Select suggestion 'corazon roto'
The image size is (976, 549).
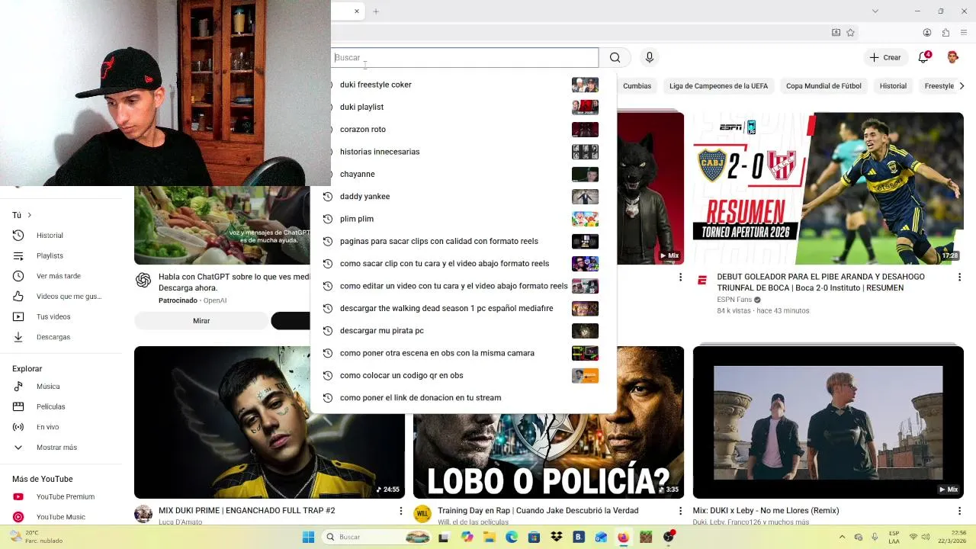(464, 130)
